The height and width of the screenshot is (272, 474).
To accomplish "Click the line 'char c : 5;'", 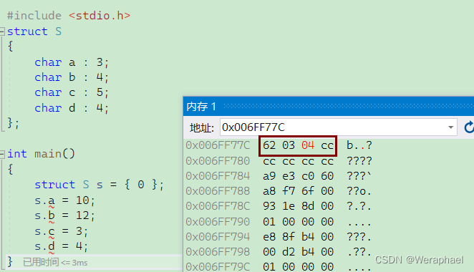I will coord(72,92).
